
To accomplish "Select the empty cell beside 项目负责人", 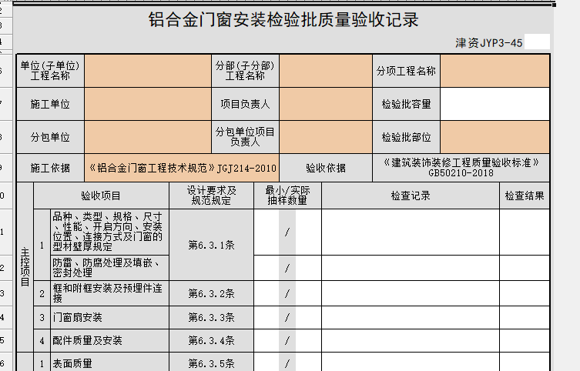I will pyautogui.click(x=326, y=104).
